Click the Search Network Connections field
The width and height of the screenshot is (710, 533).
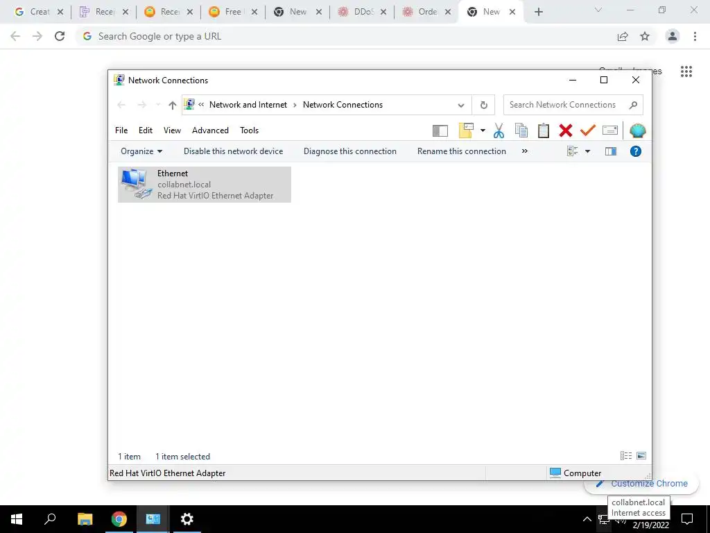click(573, 105)
